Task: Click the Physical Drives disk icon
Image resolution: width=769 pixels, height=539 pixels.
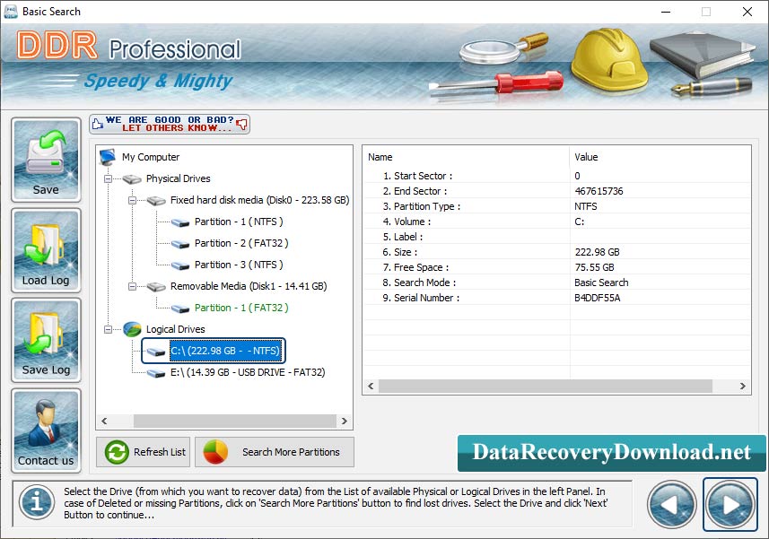Action: coord(132,178)
